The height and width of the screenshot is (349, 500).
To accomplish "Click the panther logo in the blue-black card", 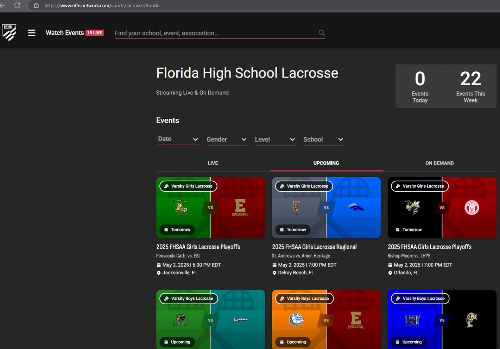I will coord(471,320).
